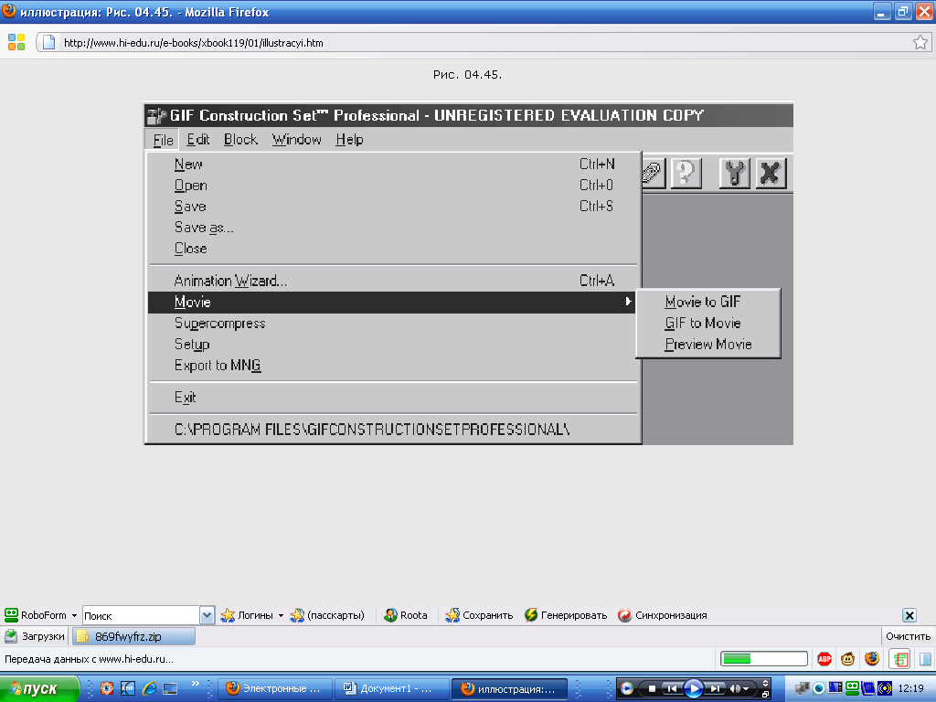Click the wrench setup toolbar button
This screenshot has height=702, width=936.
click(x=734, y=173)
